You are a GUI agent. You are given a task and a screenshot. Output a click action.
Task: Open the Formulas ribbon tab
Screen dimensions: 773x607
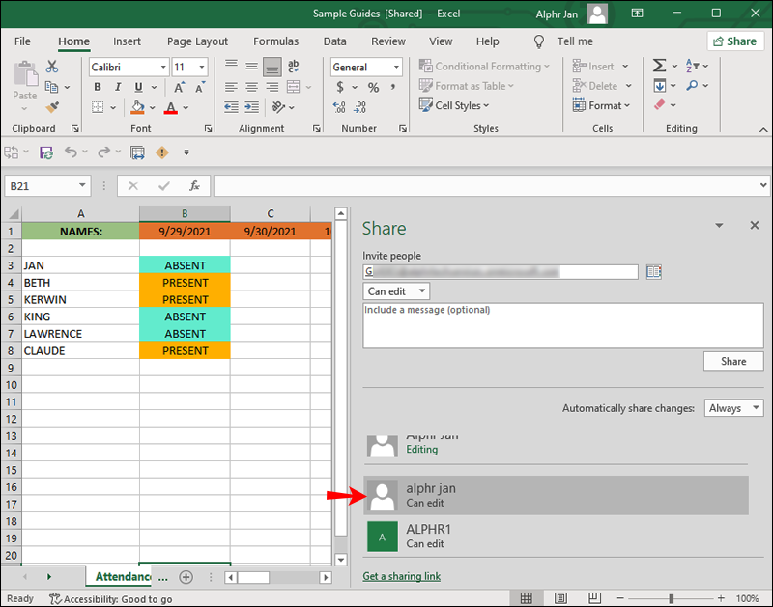pyautogui.click(x=276, y=41)
